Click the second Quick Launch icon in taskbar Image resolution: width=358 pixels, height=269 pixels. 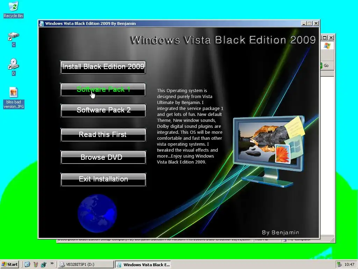(35, 264)
